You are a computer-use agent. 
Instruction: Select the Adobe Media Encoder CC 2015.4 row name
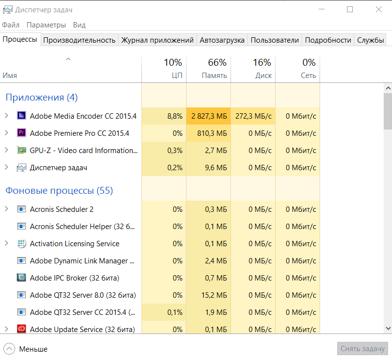pyautogui.click(x=83, y=116)
